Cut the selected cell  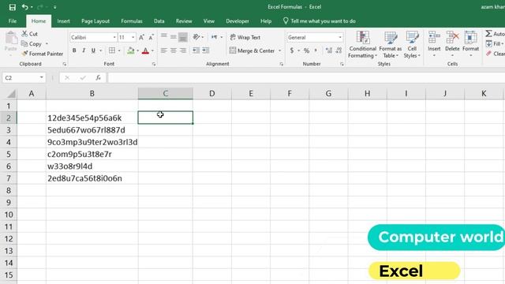click(30, 33)
